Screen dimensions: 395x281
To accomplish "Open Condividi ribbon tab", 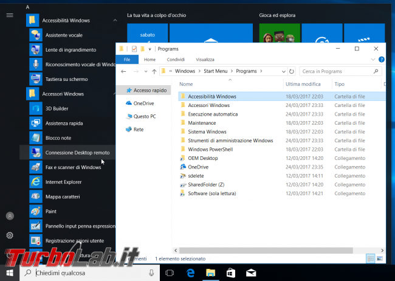I will click(x=176, y=60).
